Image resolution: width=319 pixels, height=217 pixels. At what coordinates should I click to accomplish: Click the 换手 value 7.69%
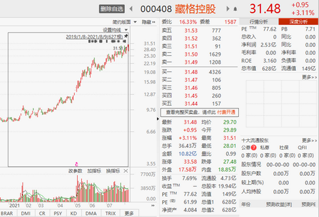pos(190,179)
